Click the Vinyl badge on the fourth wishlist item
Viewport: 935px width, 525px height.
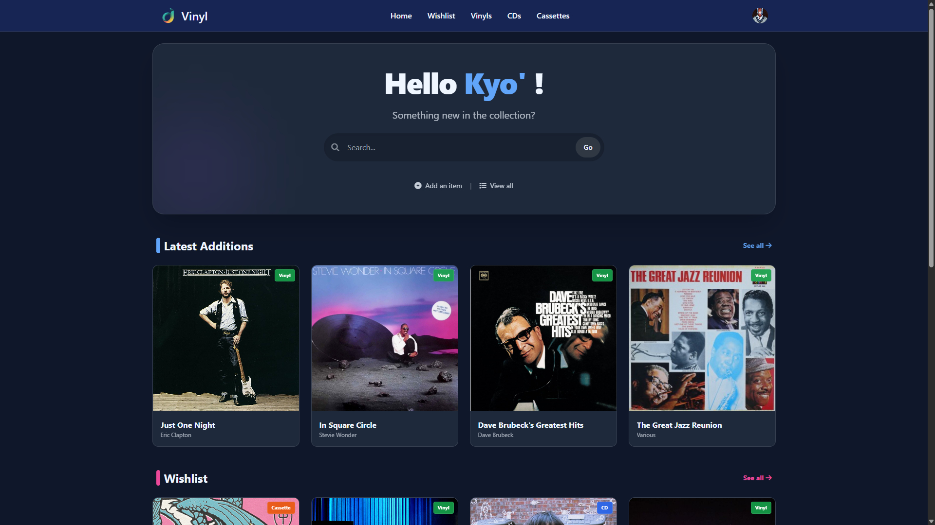click(x=761, y=508)
